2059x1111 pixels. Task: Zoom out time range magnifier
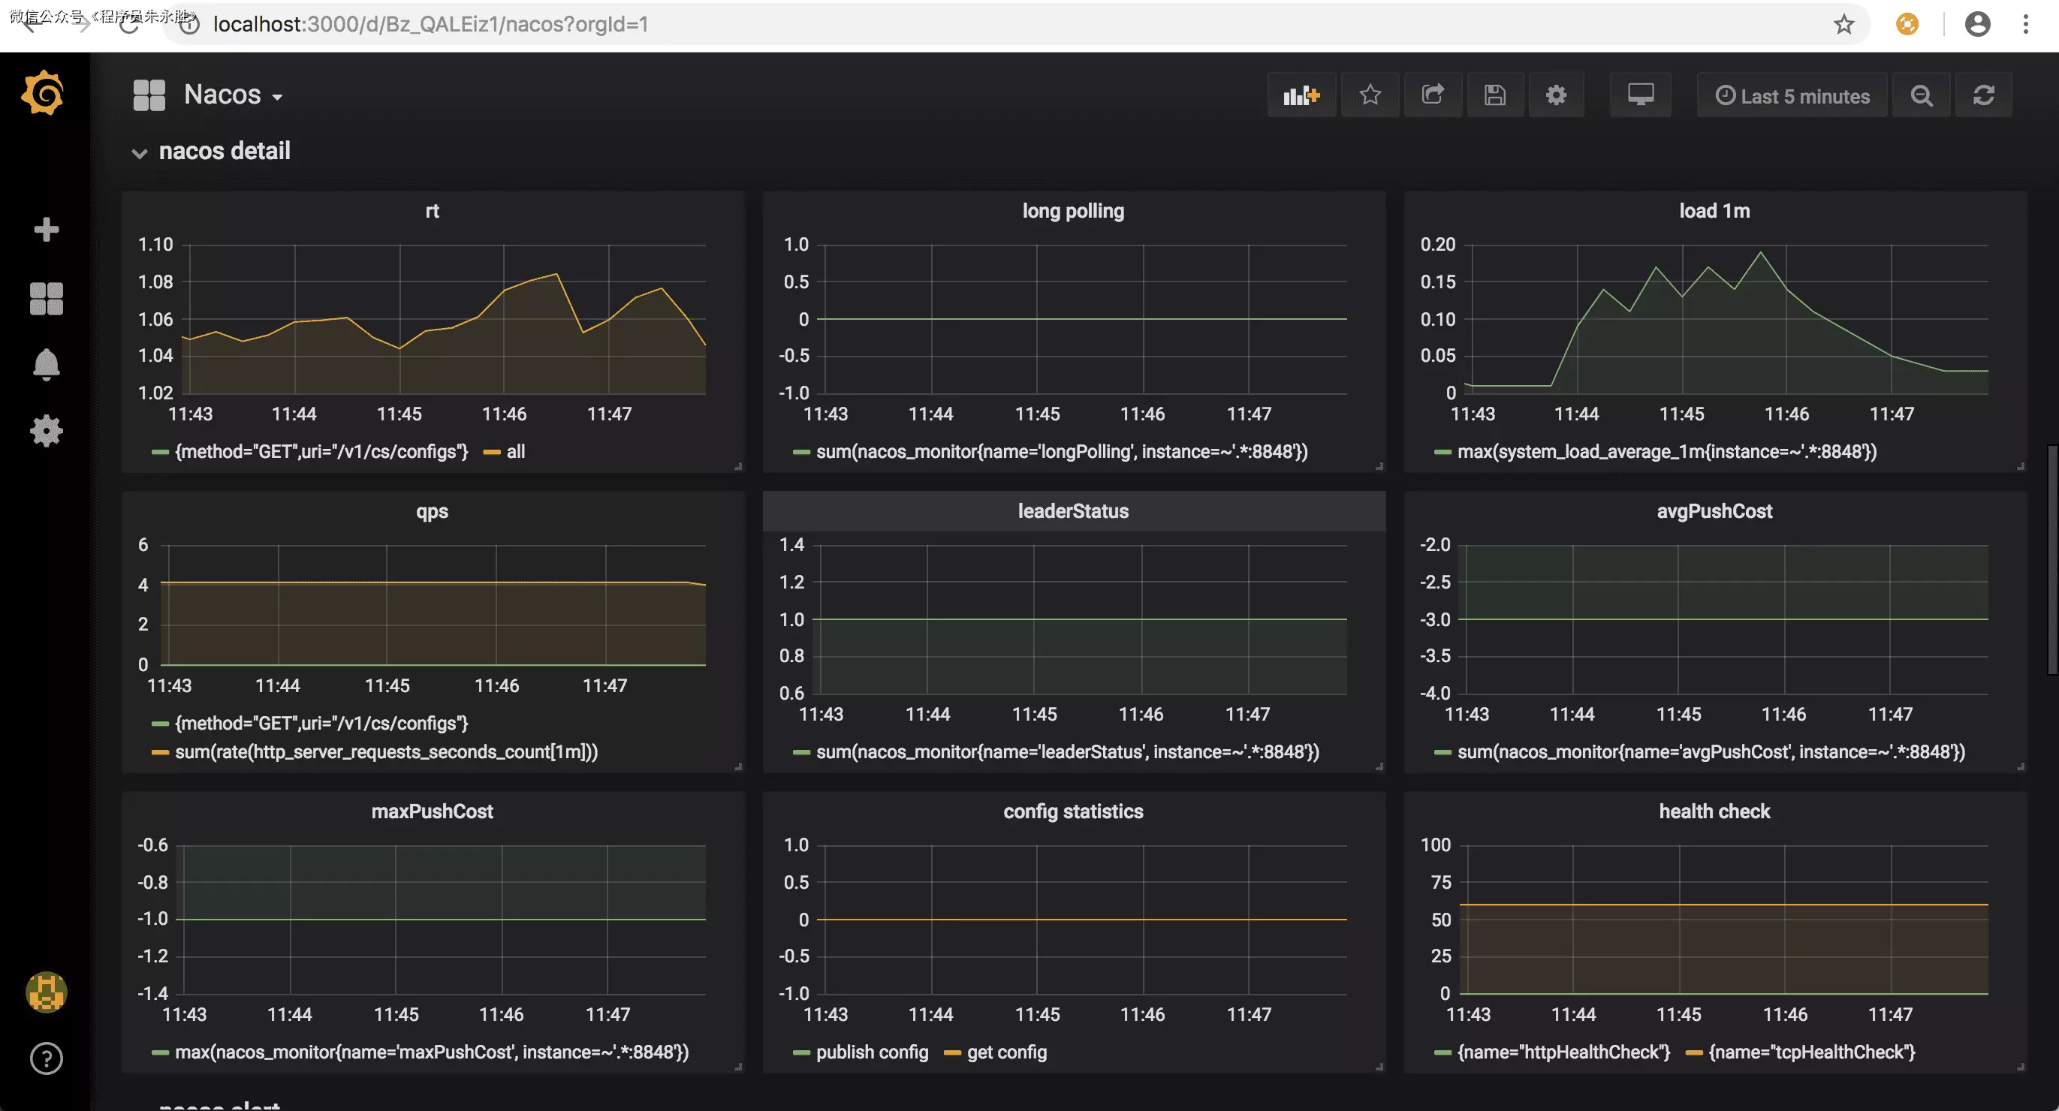1922,96
